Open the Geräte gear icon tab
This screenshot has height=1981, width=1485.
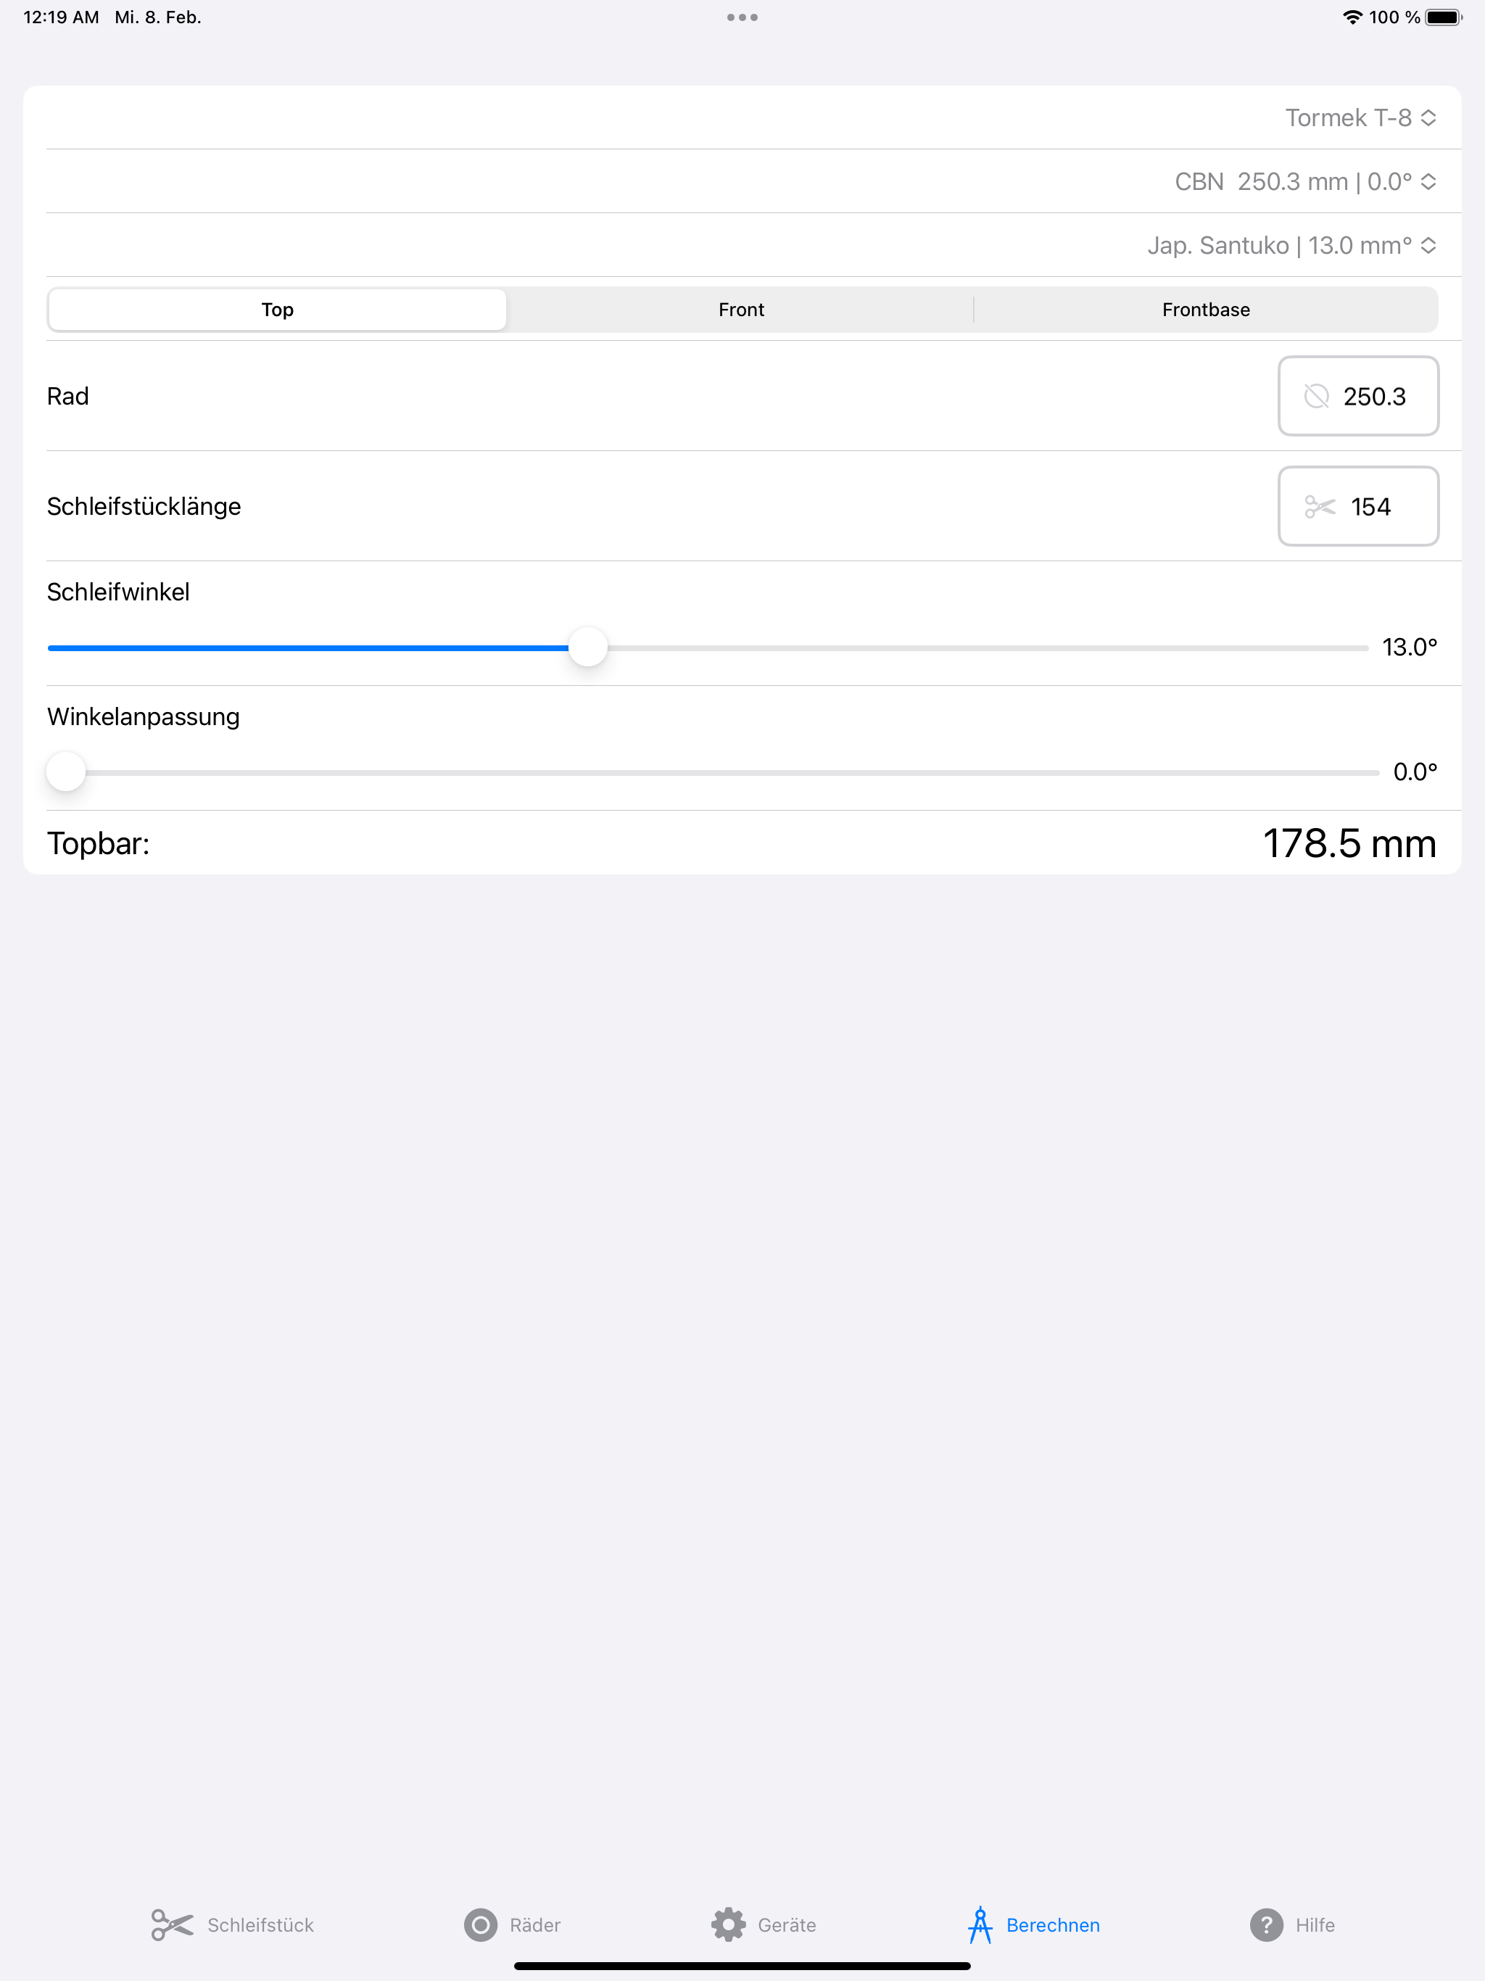point(728,1924)
